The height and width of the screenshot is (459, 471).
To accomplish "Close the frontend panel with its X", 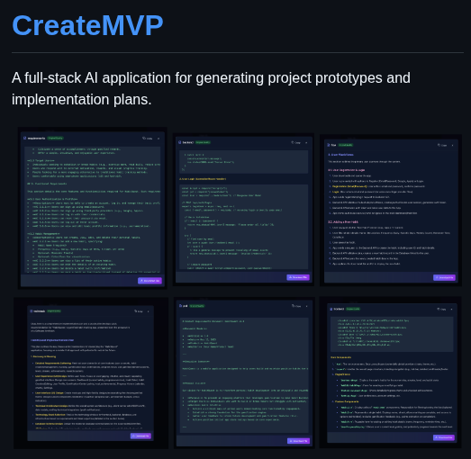I will pyautogui.click(x=451, y=310).
